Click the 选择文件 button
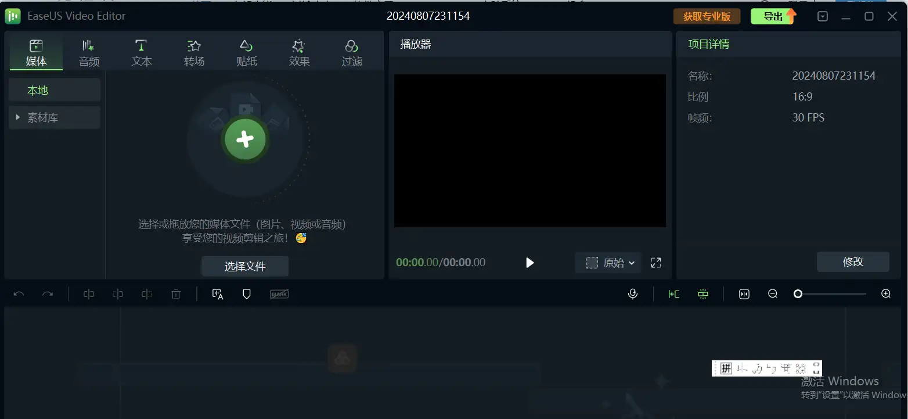 [245, 266]
